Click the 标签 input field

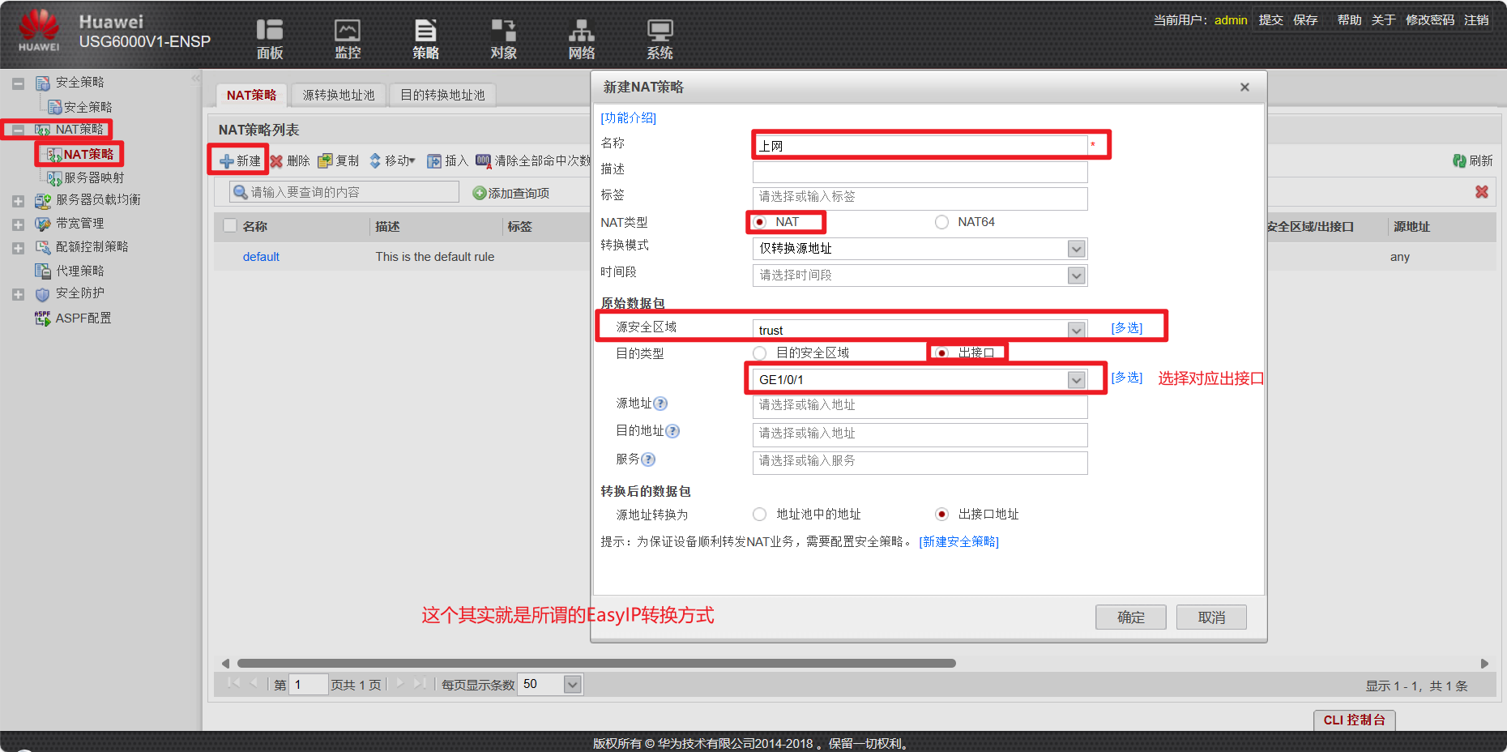click(920, 198)
